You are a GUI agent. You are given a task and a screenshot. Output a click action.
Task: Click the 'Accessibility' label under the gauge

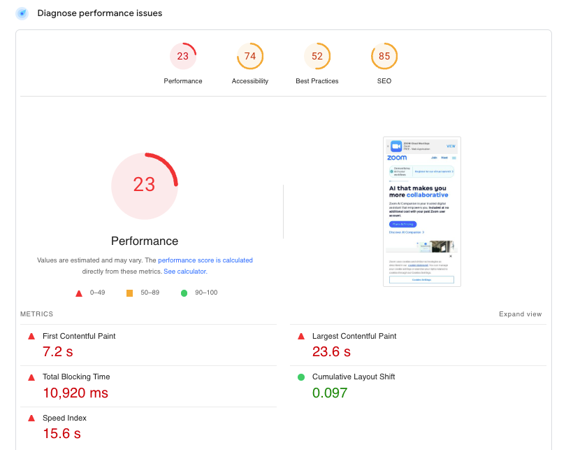click(x=250, y=81)
